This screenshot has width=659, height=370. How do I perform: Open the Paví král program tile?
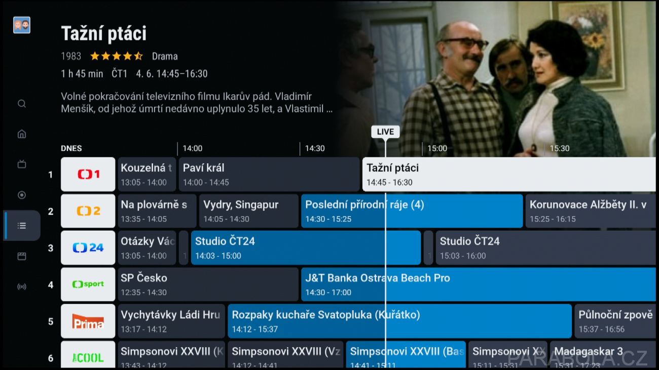(269, 174)
